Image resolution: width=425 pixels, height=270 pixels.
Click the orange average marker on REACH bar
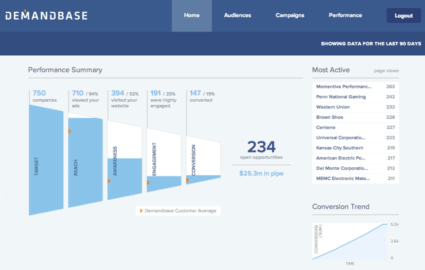(x=70, y=132)
